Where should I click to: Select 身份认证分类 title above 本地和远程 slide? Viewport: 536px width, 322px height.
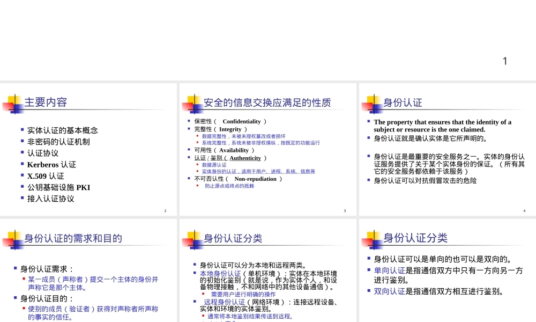coord(233,238)
